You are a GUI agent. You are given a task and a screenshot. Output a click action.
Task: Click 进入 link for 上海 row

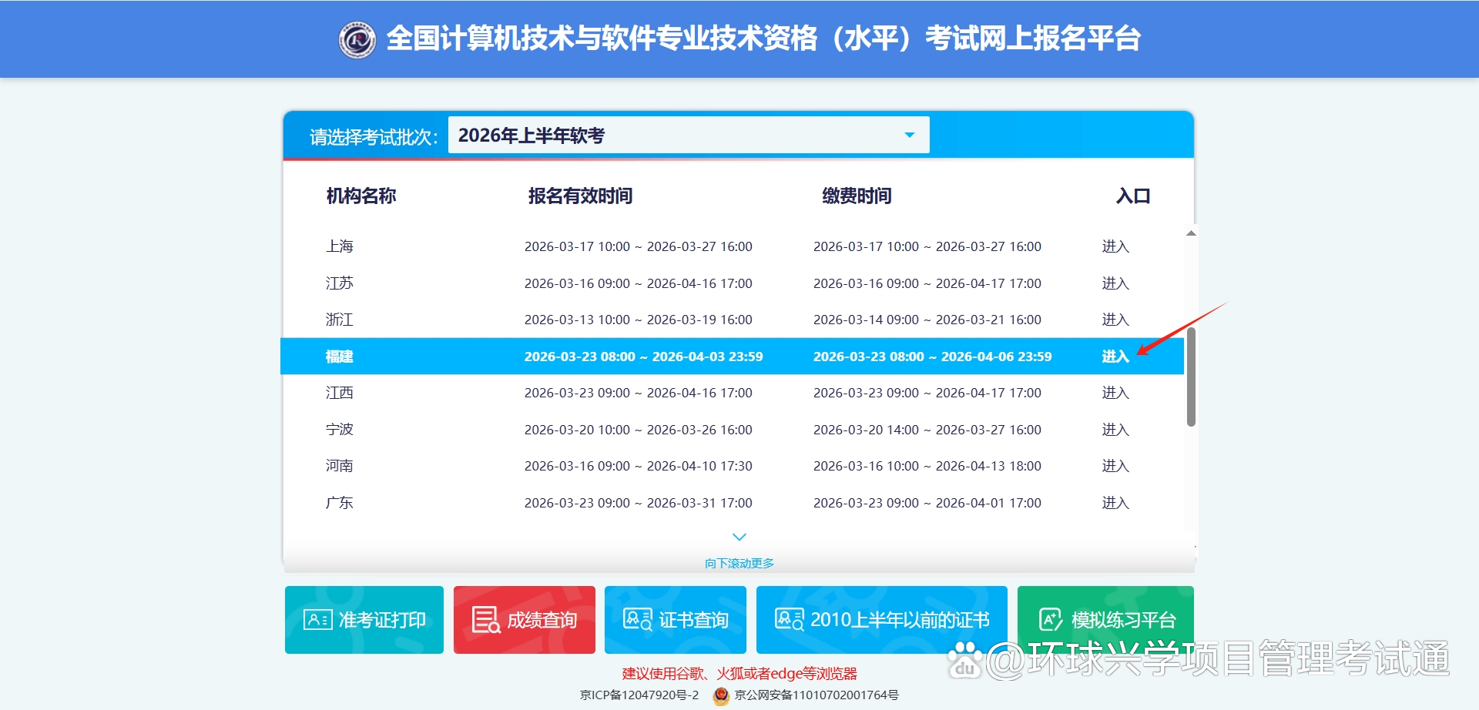(x=1115, y=246)
